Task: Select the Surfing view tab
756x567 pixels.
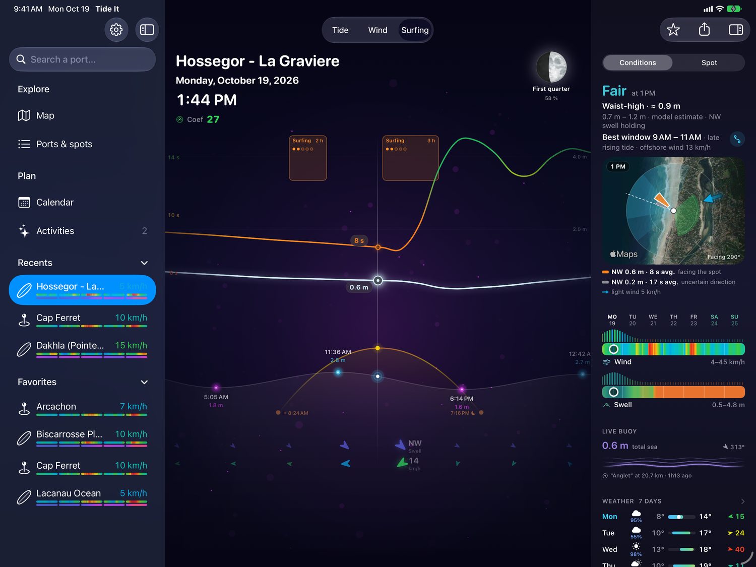Action: [x=415, y=30]
